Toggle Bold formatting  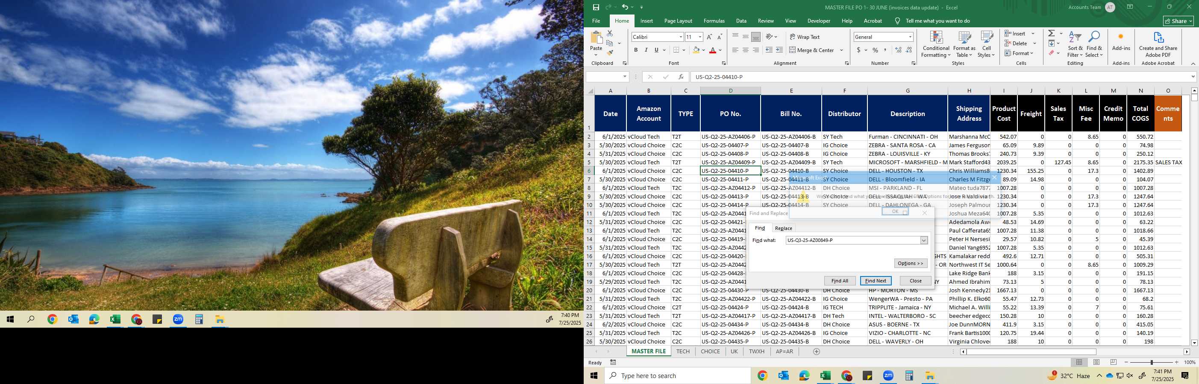pyautogui.click(x=636, y=50)
